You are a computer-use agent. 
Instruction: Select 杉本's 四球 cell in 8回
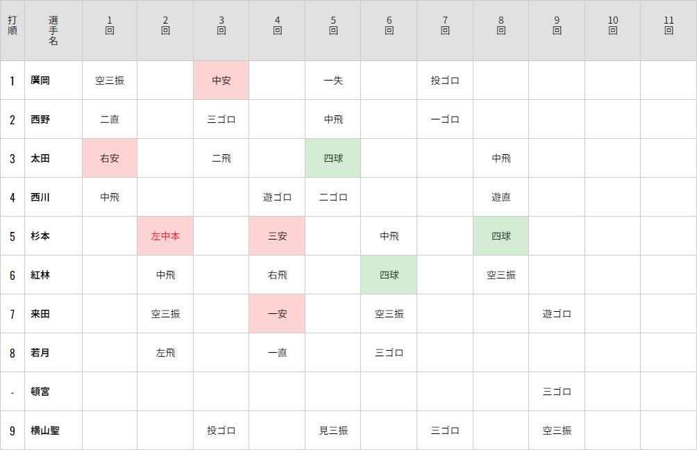(x=501, y=236)
